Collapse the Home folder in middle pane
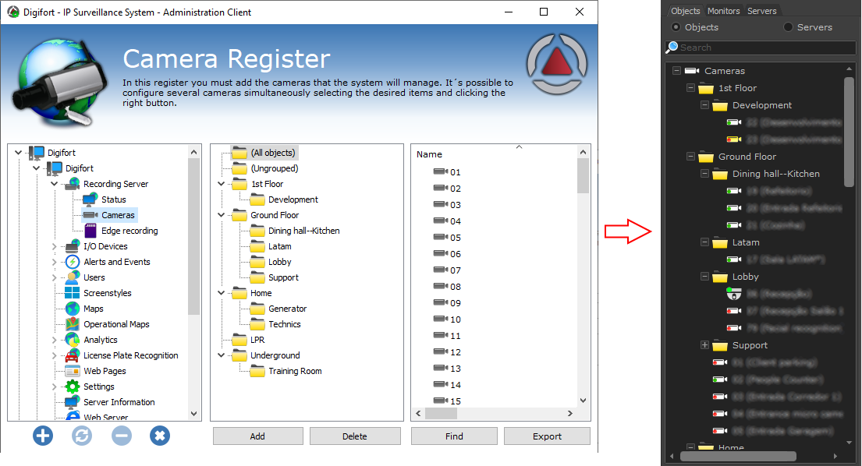862x466 pixels. (x=221, y=293)
